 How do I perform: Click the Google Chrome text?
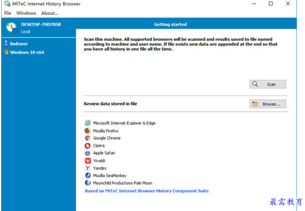(107, 138)
